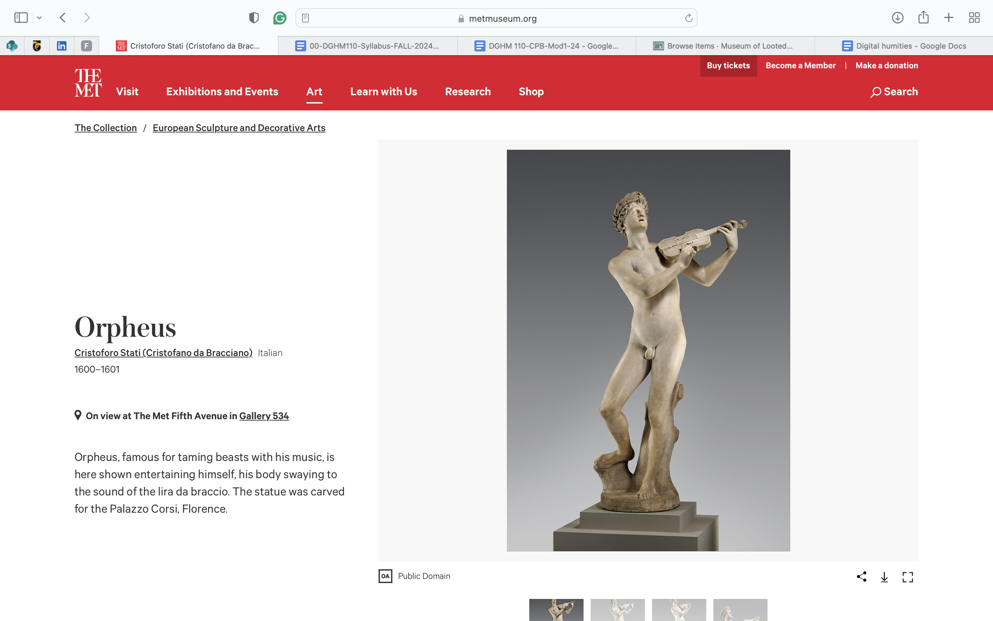
Task: Open the pinned SharePoint tab
Action: coord(12,46)
